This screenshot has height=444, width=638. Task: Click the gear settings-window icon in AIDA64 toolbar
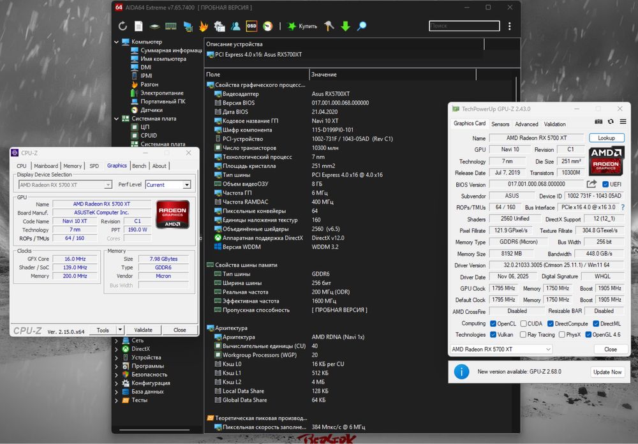pyautogui.click(x=219, y=26)
